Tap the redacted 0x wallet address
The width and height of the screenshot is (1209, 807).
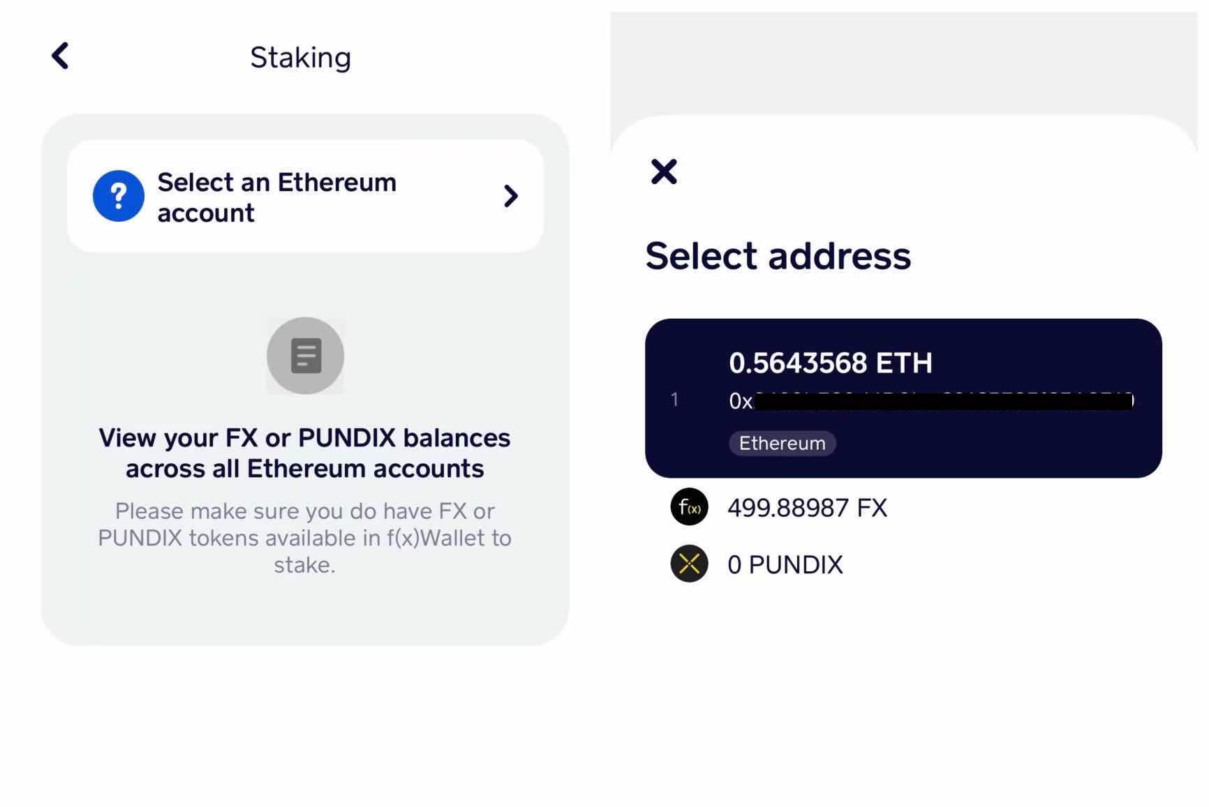pyautogui.click(x=931, y=400)
